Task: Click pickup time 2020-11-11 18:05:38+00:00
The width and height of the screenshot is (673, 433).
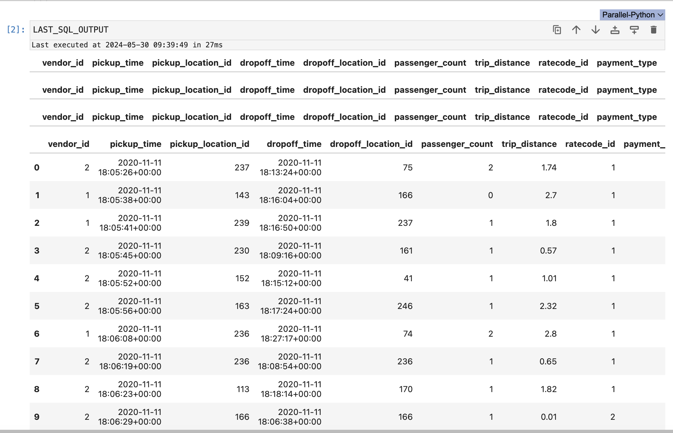Action: (x=130, y=195)
